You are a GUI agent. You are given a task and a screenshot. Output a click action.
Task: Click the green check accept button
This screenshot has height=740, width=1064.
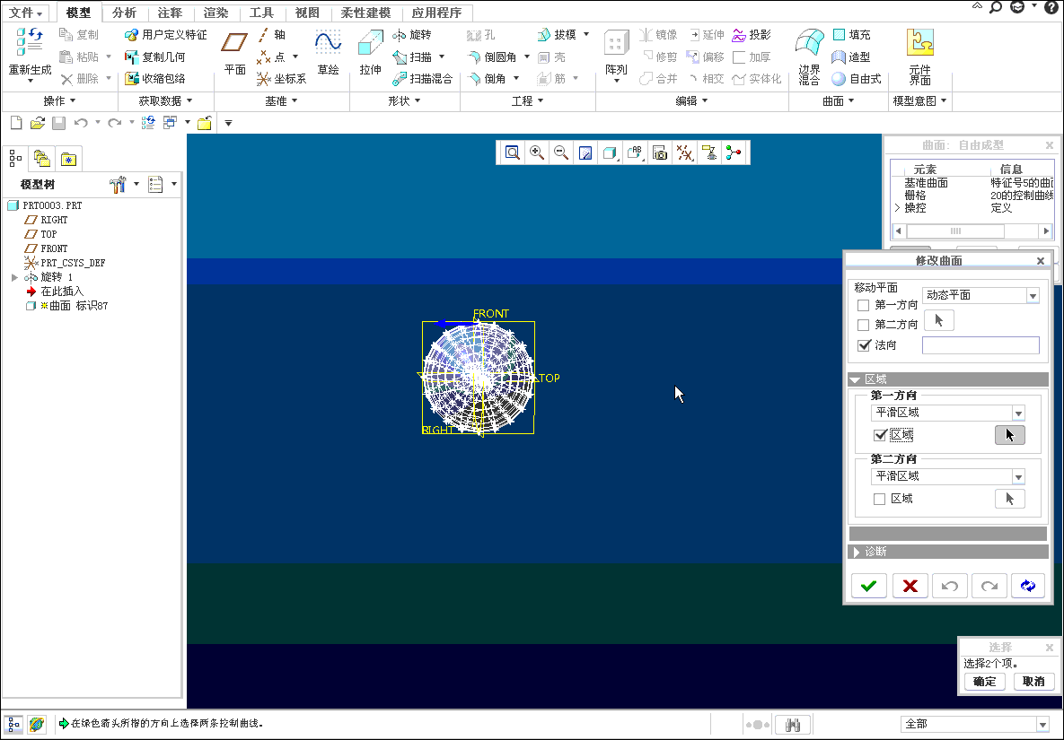pos(868,586)
